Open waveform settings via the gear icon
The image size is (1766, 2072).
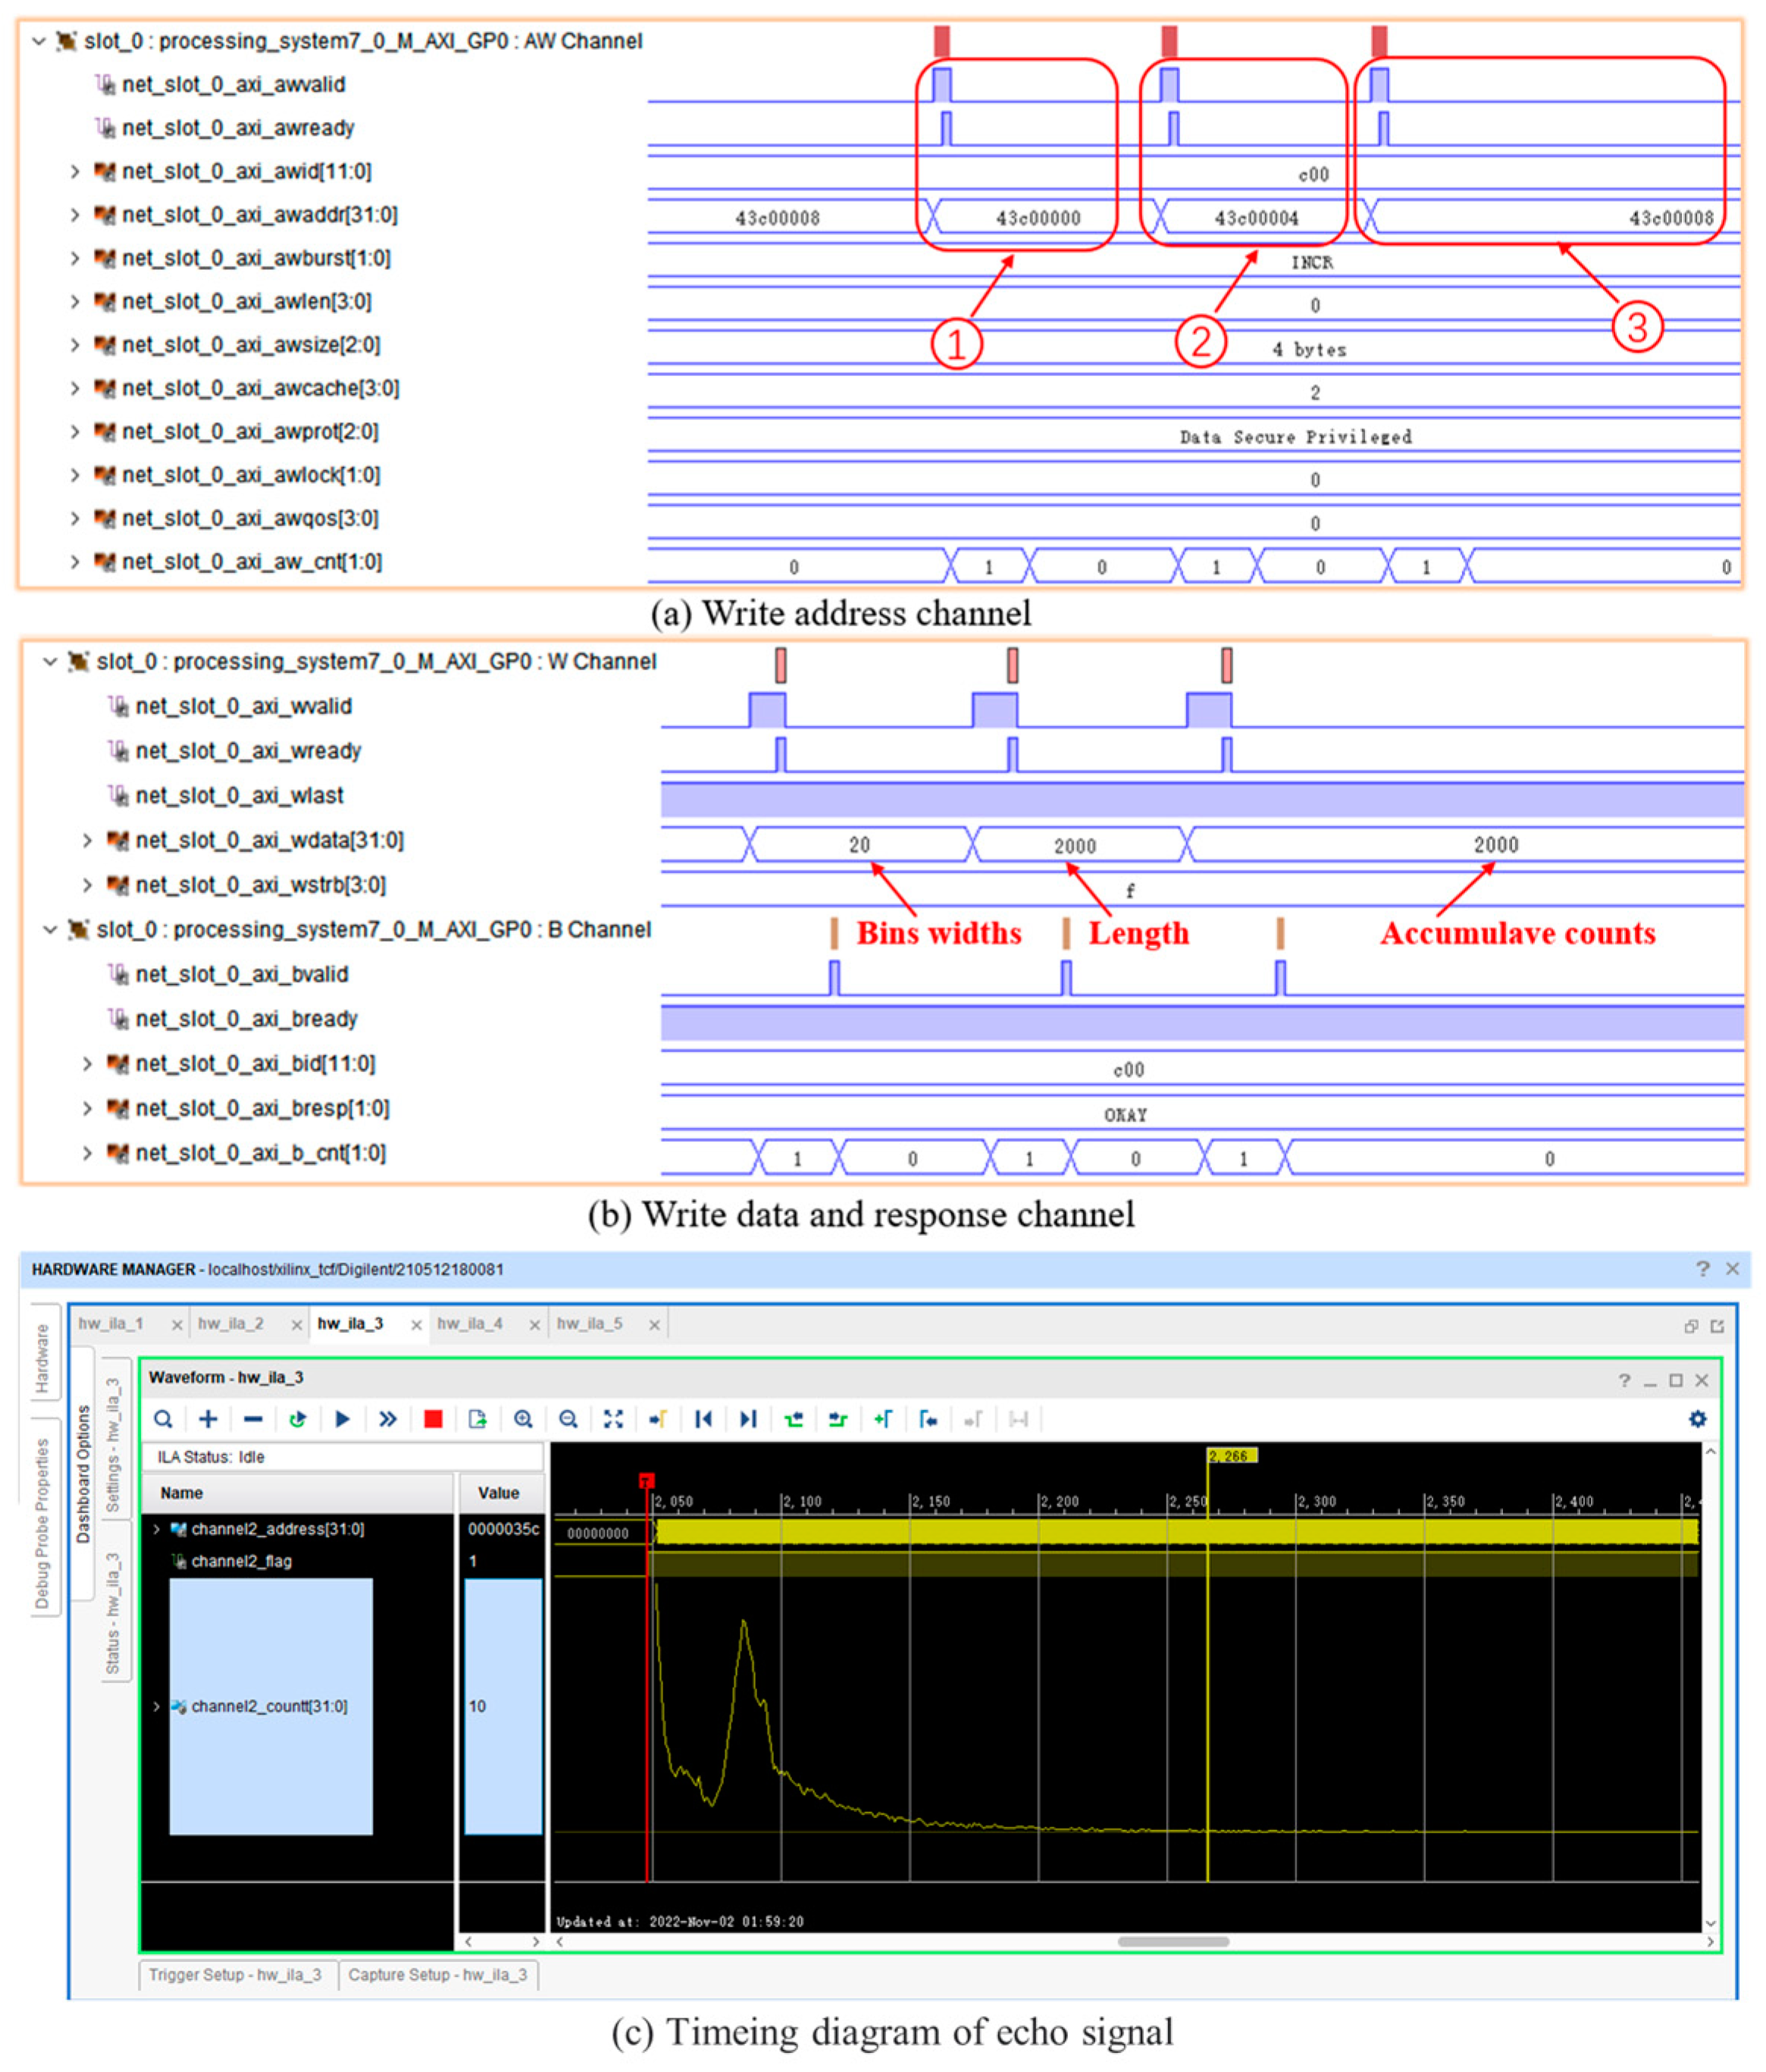coord(1698,1418)
